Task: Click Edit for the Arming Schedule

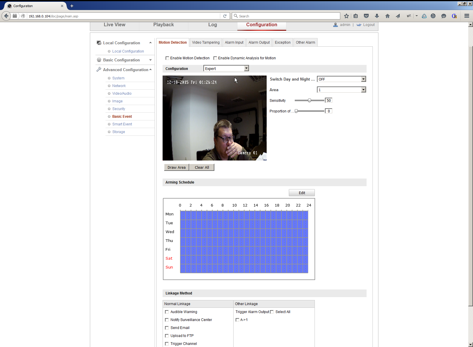Action: (x=302, y=193)
